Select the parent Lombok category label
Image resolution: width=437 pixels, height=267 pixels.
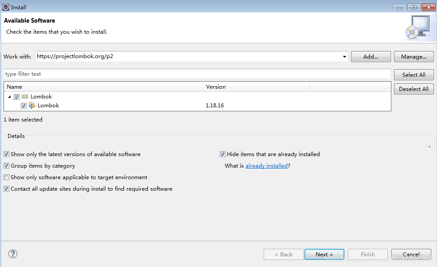[41, 97]
